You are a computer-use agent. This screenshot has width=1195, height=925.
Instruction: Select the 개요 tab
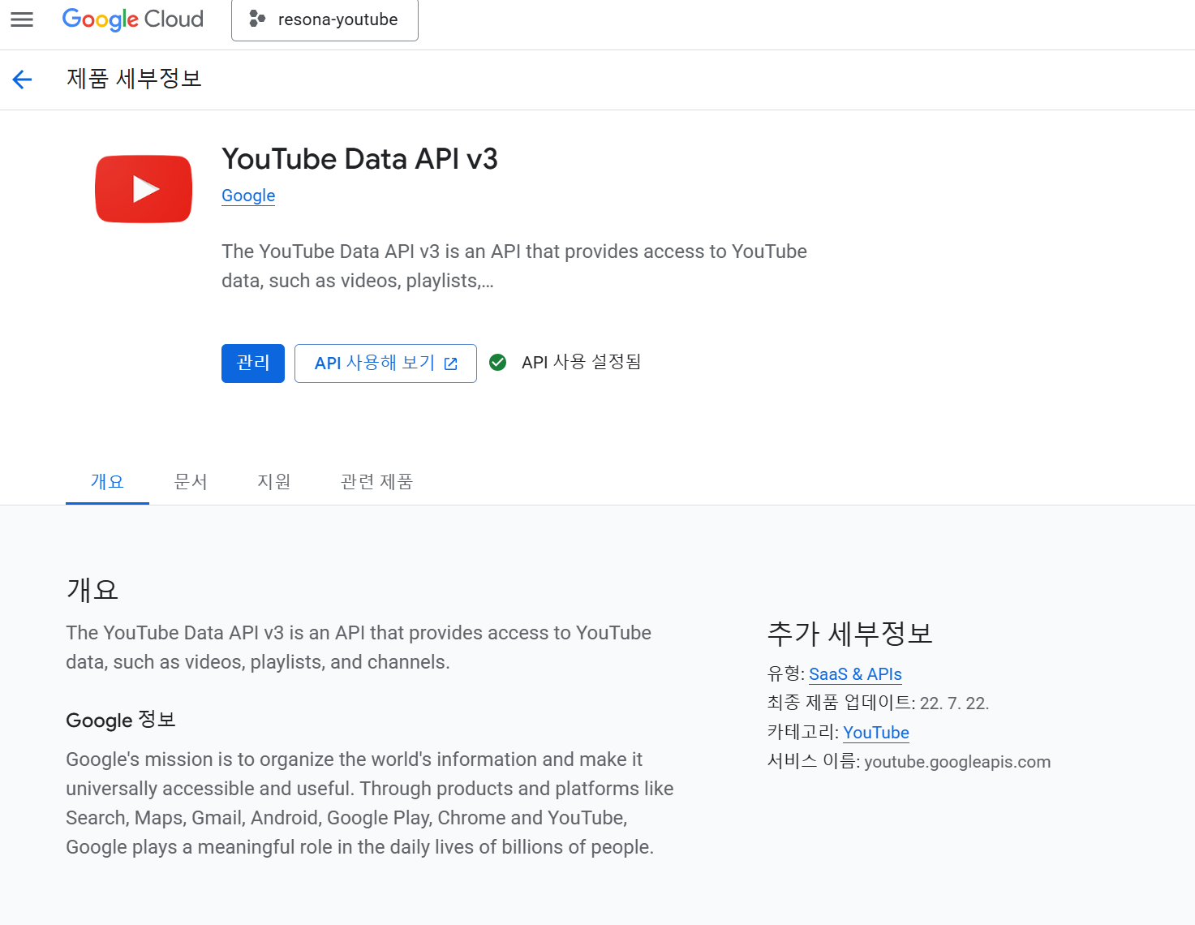(x=107, y=482)
